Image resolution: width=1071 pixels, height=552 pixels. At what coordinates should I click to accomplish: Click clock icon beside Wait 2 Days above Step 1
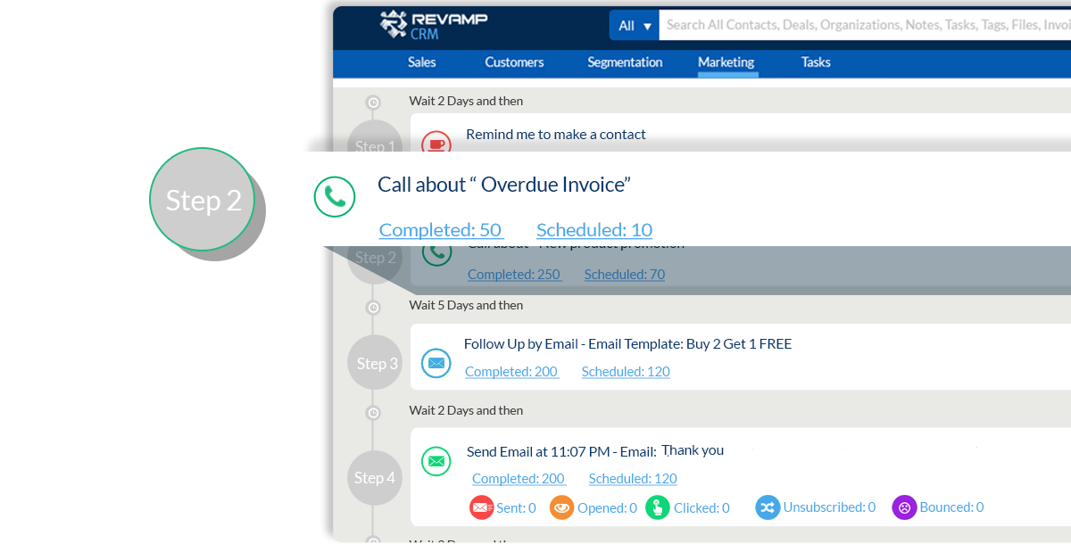point(373,102)
